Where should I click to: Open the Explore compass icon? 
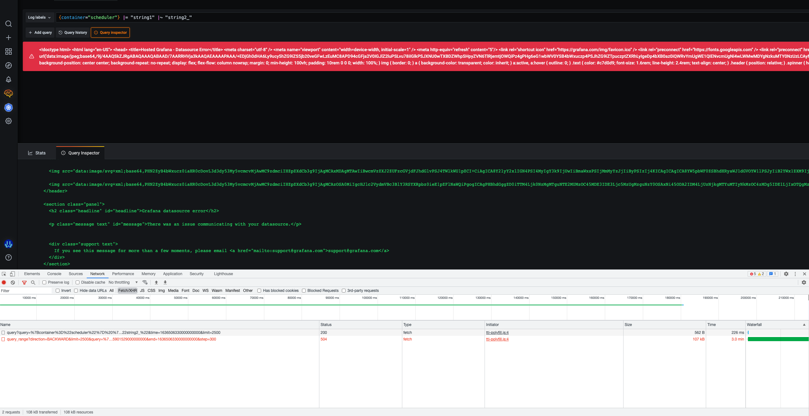(8, 65)
